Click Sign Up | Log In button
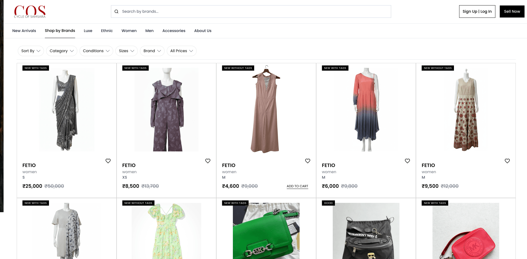 pyautogui.click(x=477, y=11)
